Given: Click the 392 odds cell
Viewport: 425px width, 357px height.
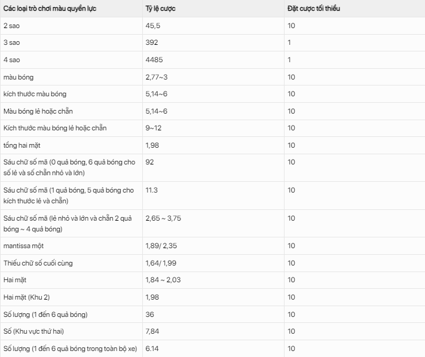Looking at the screenshot, I should pyautogui.click(x=151, y=43).
